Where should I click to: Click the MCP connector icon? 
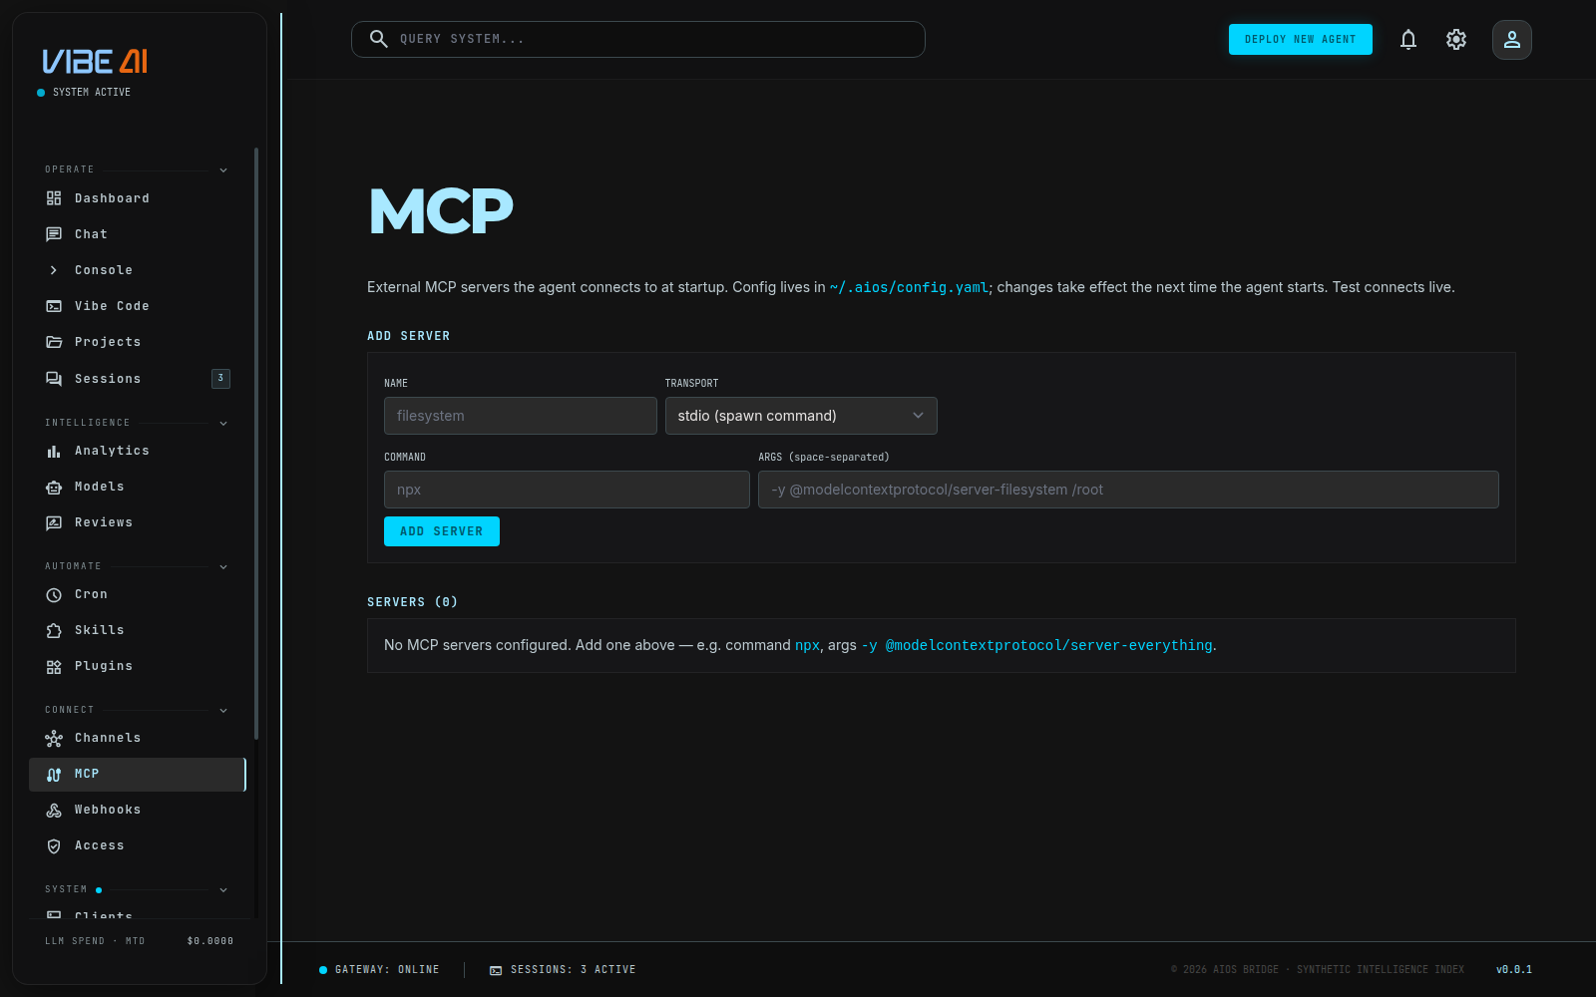[x=54, y=774]
